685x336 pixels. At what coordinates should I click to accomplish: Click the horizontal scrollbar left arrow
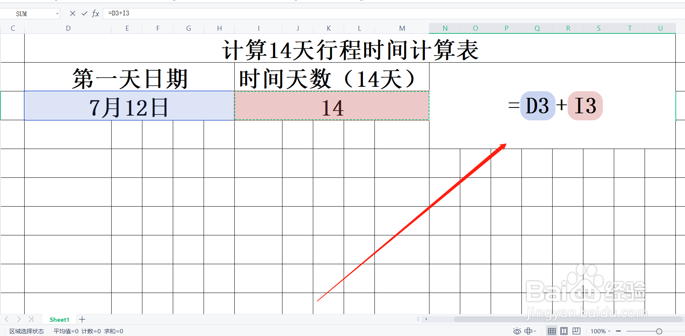click(426, 319)
